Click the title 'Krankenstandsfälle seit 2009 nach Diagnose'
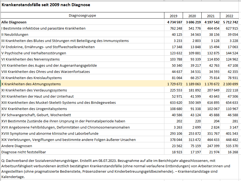Viewport: 241px width, 181px height. click(x=46, y=5)
